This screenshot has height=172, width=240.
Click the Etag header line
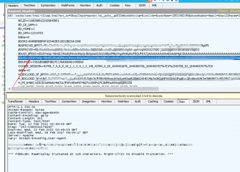31,127
